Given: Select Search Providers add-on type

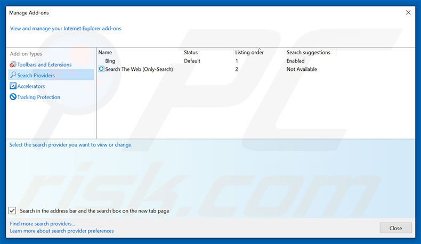Looking at the screenshot, I should tap(51, 75).
